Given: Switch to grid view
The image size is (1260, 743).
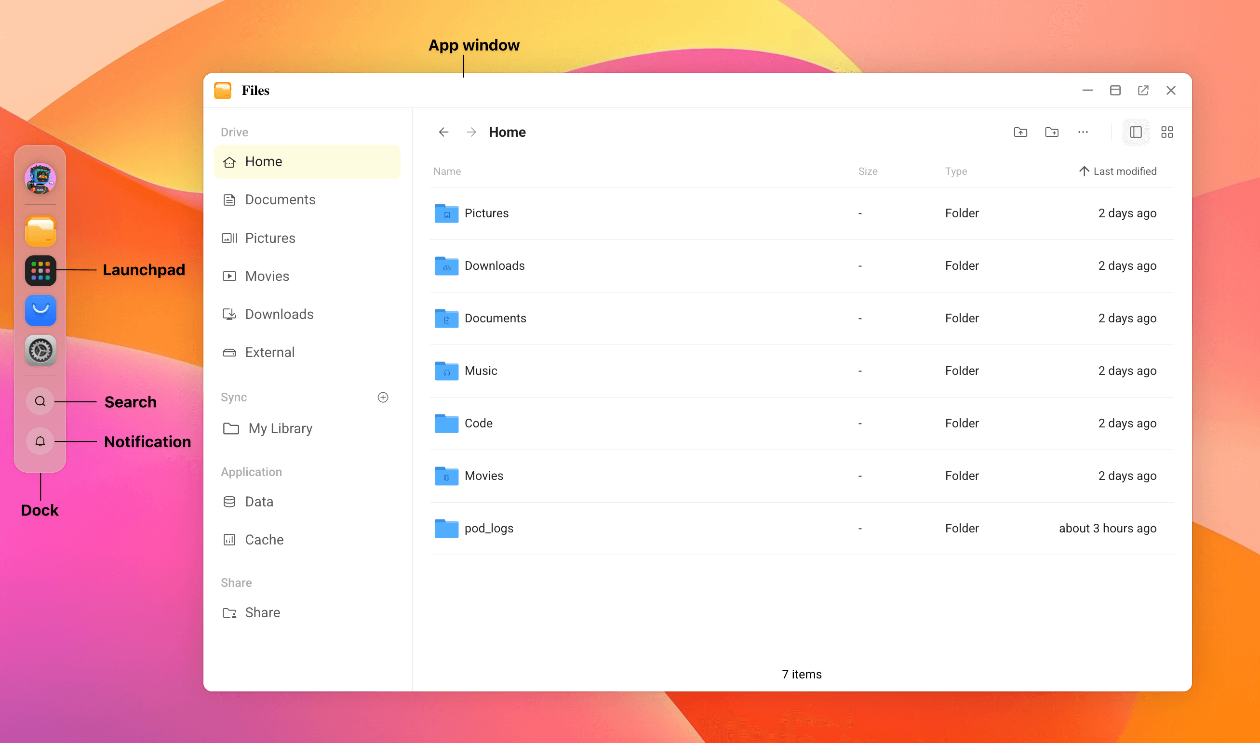Looking at the screenshot, I should pos(1167,132).
